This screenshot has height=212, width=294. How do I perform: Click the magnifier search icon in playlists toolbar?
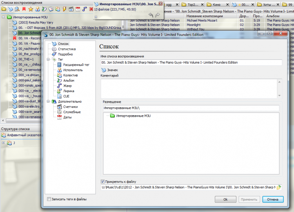[17, 9]
